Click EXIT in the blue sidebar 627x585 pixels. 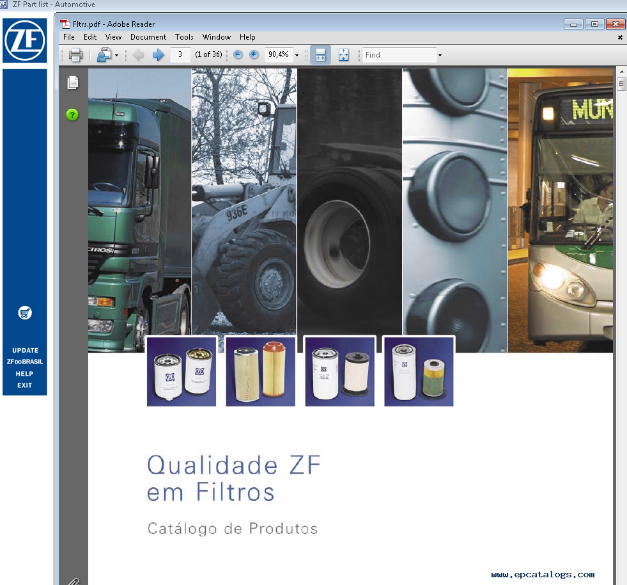24,385
